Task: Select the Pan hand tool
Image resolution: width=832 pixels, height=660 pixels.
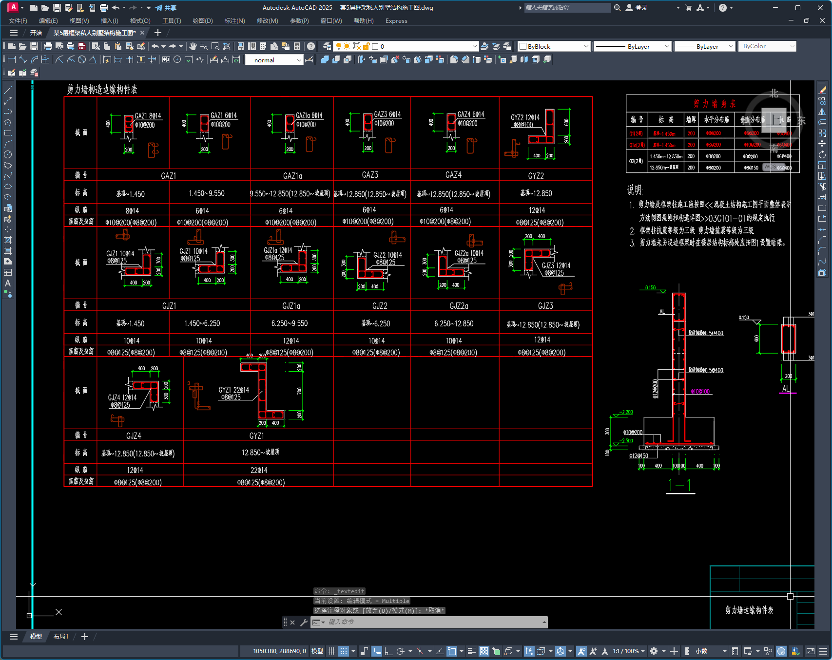Action: 193,46
